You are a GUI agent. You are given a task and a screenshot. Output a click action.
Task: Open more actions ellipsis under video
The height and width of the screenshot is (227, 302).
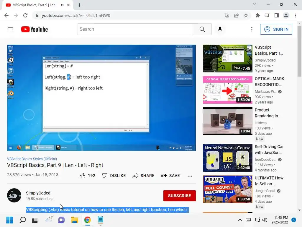[190, 176]
